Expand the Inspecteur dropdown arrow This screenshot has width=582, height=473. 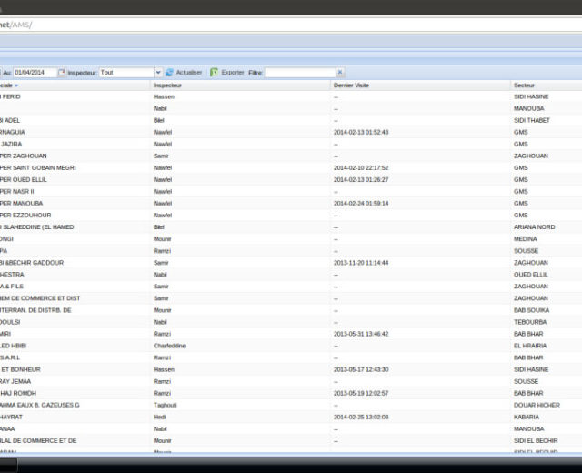pyautogui.click(x=157, y=73)
